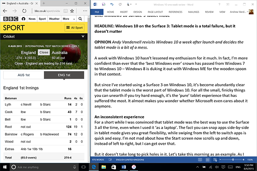Open the PAGE LAYOUT ribbon tab
The width and height of the screenshot is (257, 171).
tap(155, 12)
